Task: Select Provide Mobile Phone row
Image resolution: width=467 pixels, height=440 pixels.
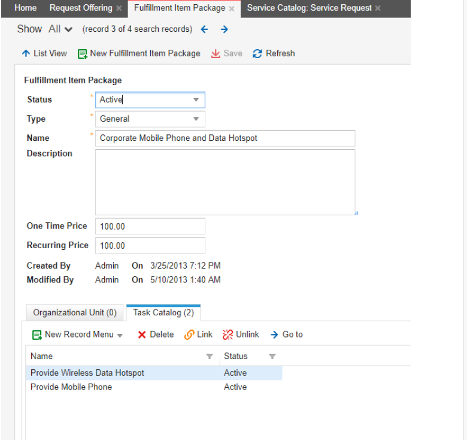Action: click(x=154, y=387)
